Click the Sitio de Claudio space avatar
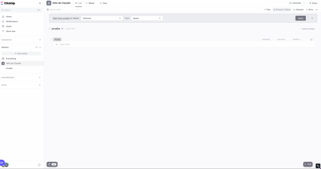 (49, 3)
